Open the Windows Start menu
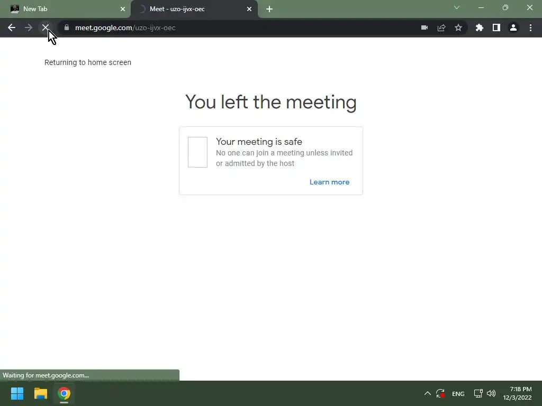 coord(17,393)
